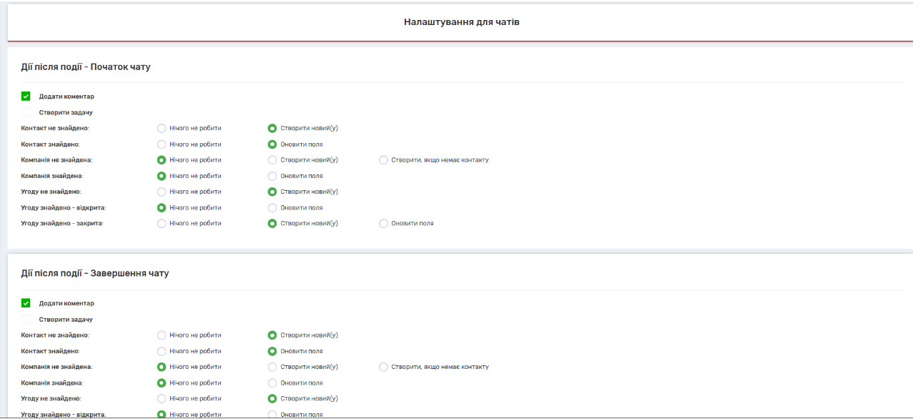Завершення чату: 'Нічого не робити' for Контакт знайдено
Viewport: 913px width, 419px height.
tap(162, 351)
